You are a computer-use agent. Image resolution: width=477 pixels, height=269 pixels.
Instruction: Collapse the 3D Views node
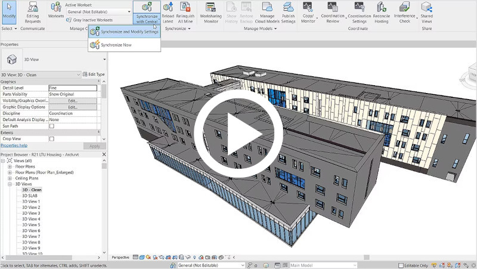10,184
